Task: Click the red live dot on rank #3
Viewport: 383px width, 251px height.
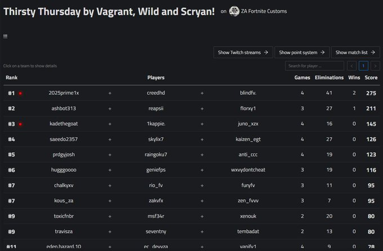Action: tap(20, 124)
